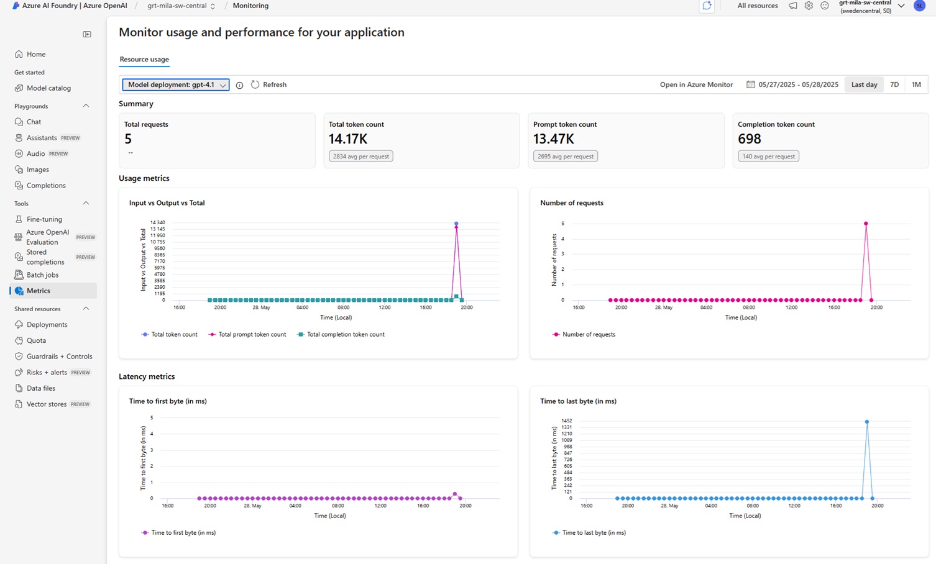Collapse the left sidebar panel icon
The width and height of the screenshot is (936, 564).
click(87, 34)
